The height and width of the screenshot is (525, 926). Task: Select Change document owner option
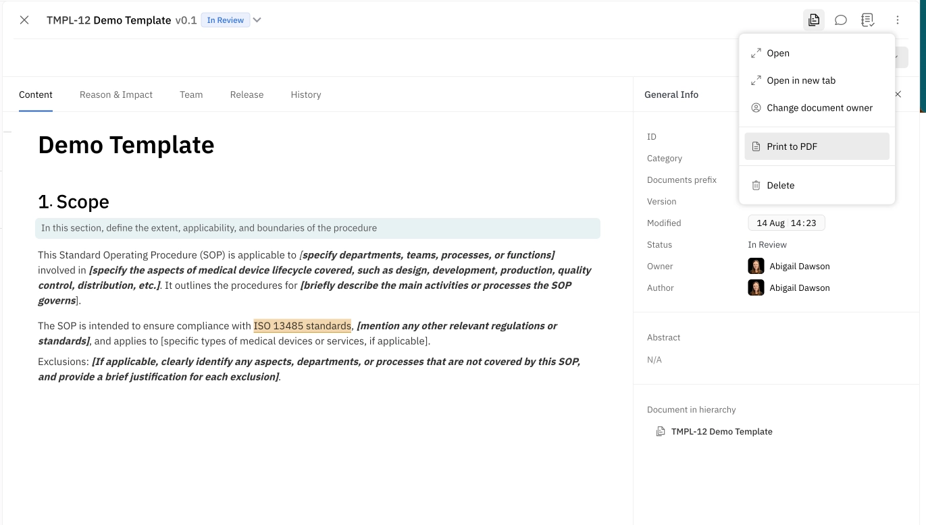point(819,108)
